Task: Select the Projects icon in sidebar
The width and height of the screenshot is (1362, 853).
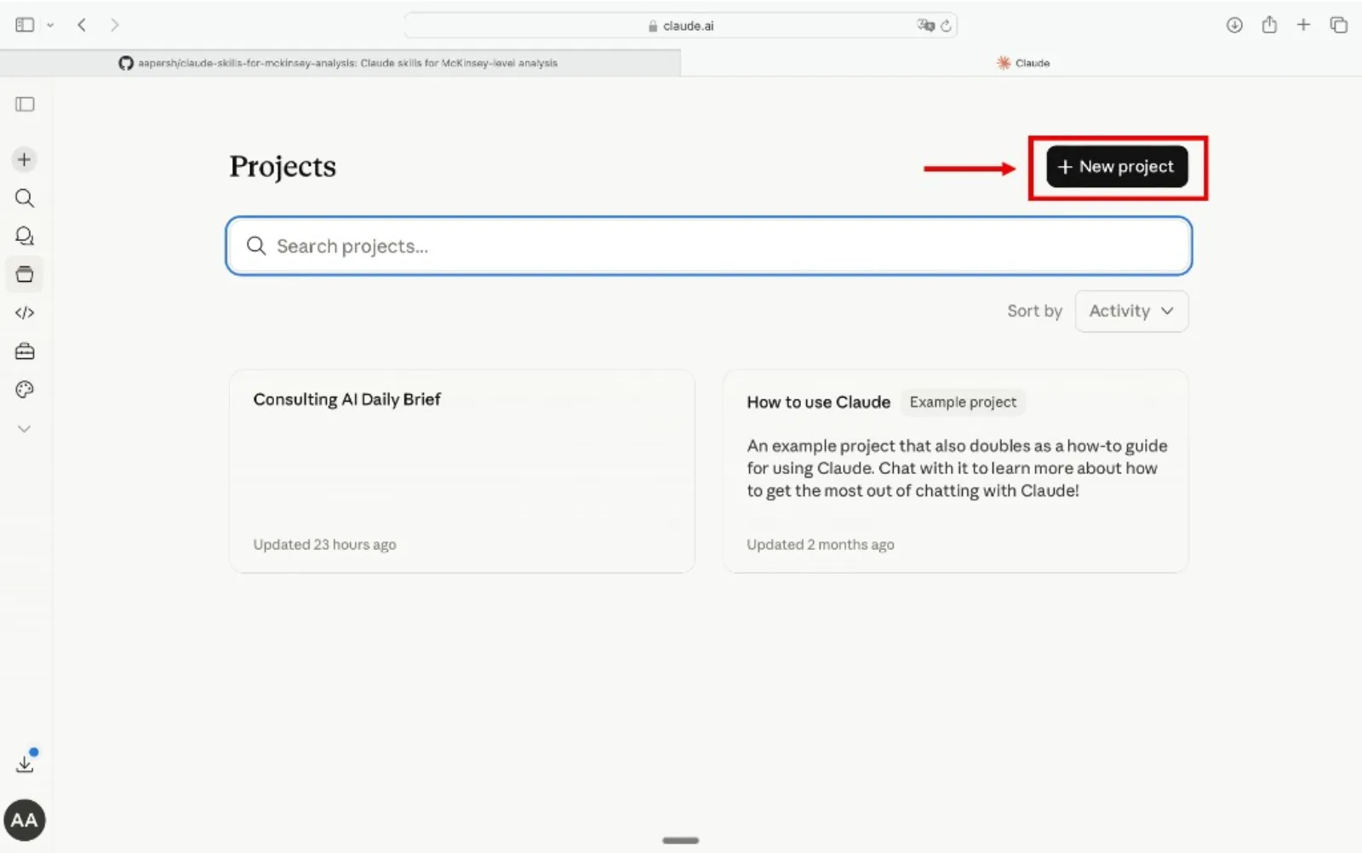Action: click(25, 274)
